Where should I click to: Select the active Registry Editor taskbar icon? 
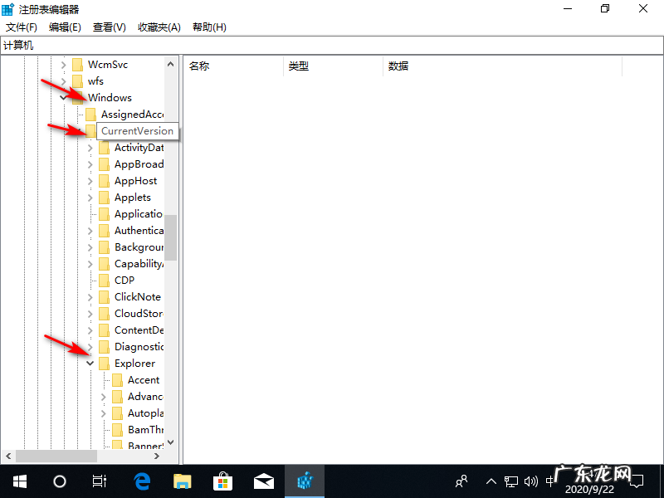(305, 481)
